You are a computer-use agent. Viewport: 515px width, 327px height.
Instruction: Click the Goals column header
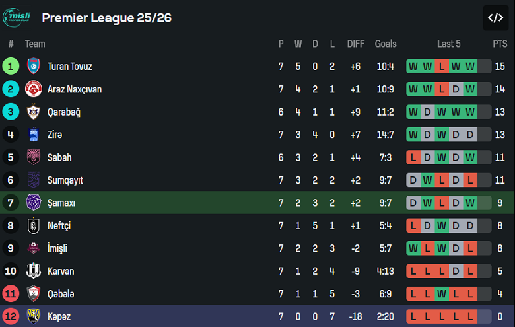coord(386,44)
